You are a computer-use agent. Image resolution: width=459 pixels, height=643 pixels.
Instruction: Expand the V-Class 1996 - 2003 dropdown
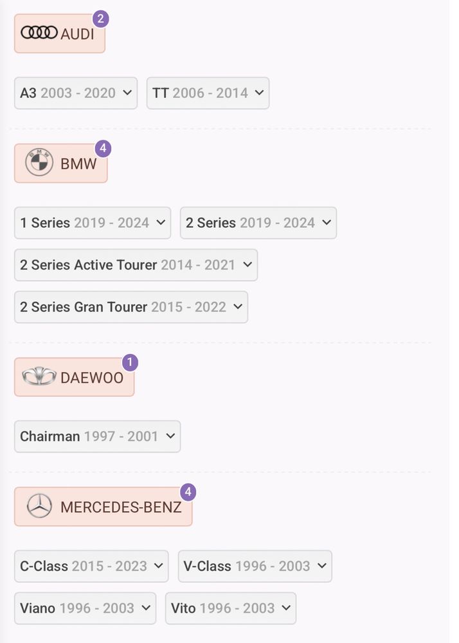[255, 566]
